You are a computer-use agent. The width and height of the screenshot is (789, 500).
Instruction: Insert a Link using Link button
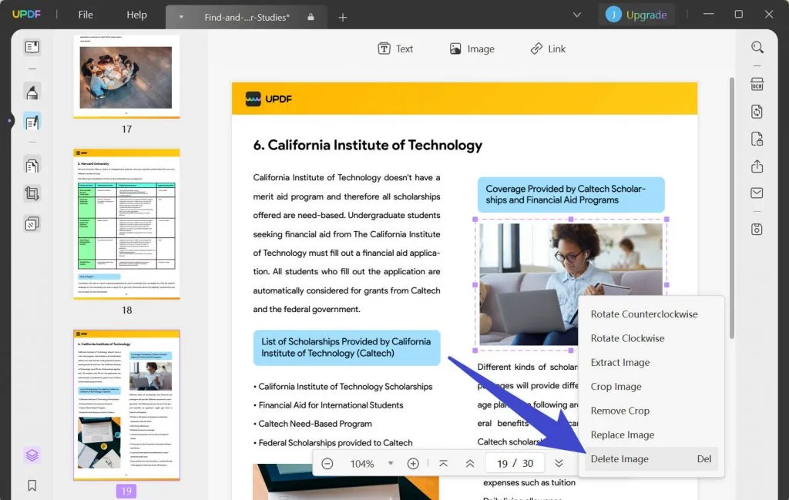(548, 49)
